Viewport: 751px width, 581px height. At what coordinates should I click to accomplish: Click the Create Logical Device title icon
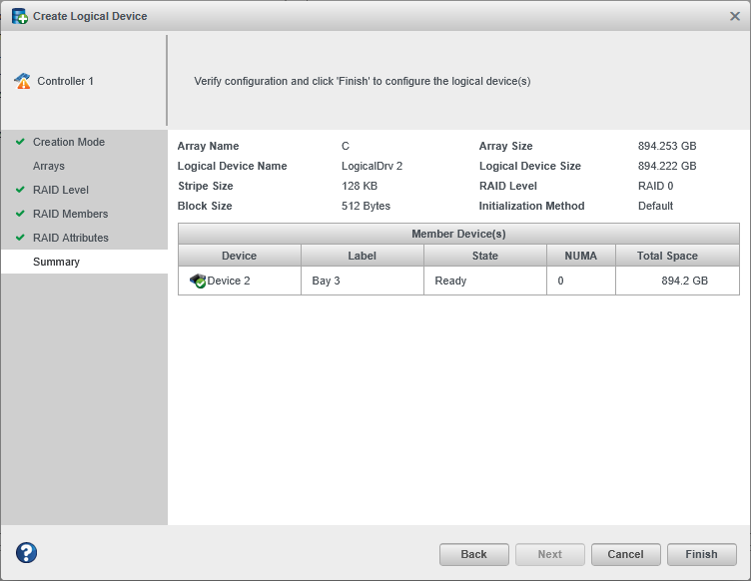(19, 16)
